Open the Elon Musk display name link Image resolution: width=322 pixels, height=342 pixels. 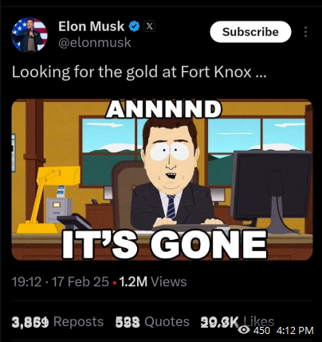(91, 26)
